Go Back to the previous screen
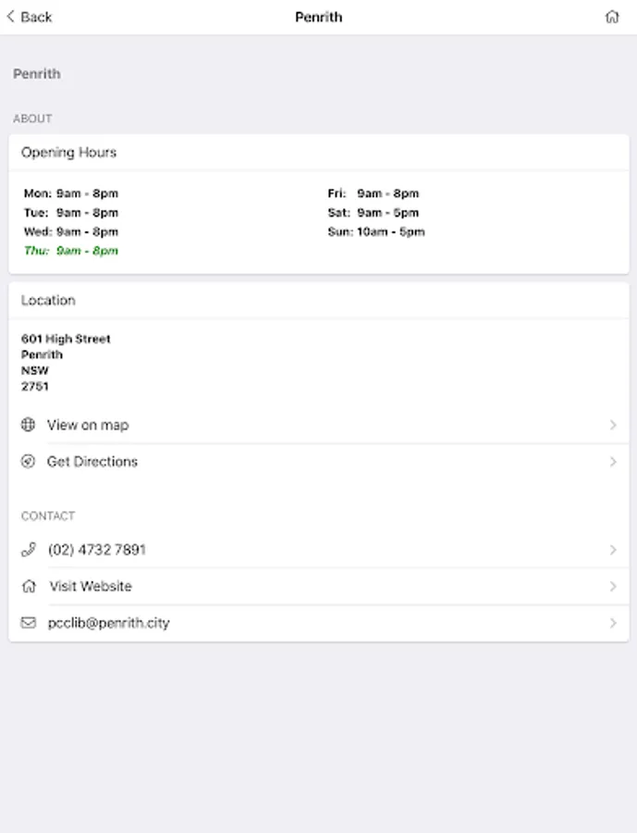This screenshot has width=637, height=833. [36, 17]
